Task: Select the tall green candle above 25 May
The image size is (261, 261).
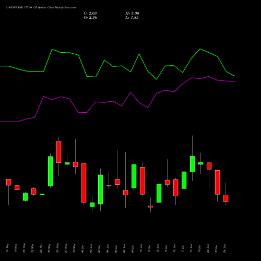Action: tap(51, 171)
